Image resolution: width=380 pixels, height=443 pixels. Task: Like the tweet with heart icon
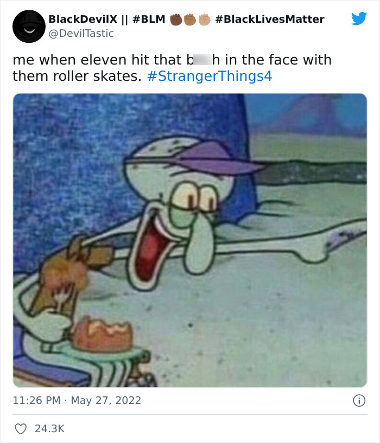(21, 428)
